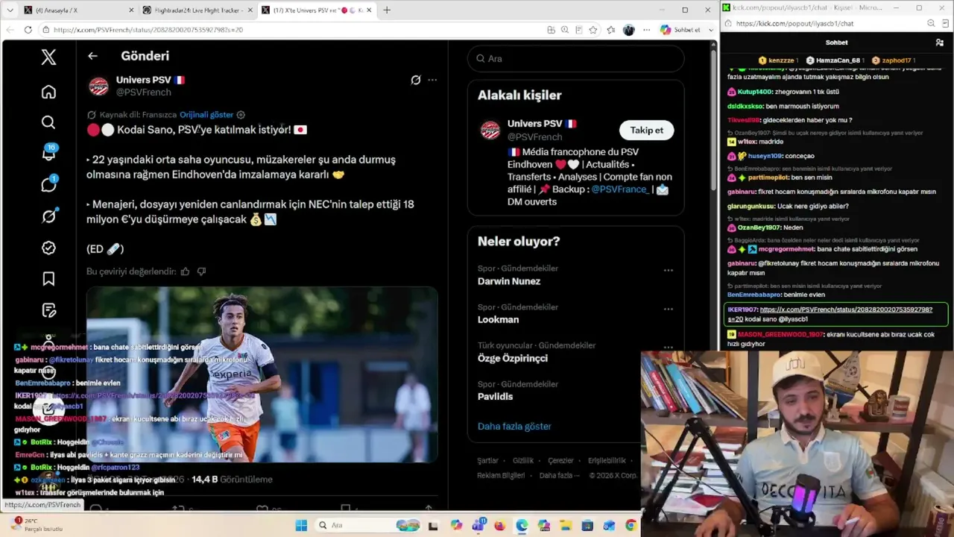Screen dimensions: 954x537
Task: Click the Grok icon on the Univers PSV post
Action: [416, 80]
